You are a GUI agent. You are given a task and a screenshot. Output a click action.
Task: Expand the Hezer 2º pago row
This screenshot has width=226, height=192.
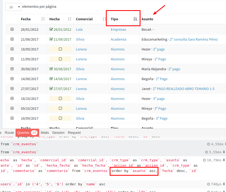point(12,49)
